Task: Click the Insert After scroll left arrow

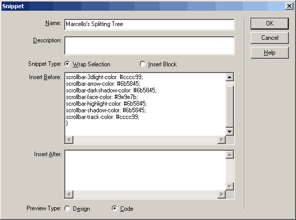Action: (x=69, y=194)
